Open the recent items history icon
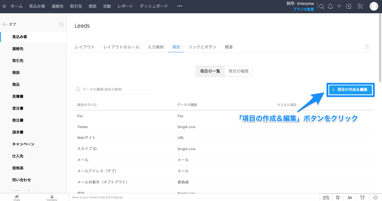Viewport: 382px width, 201px height. (375, 198)
